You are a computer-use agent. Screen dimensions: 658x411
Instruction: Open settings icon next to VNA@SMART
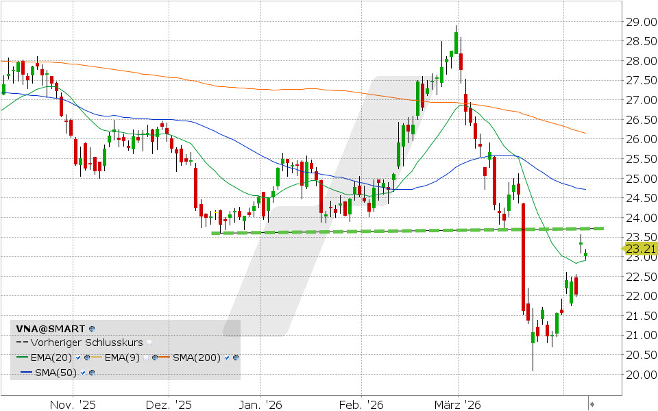(92, 329)
